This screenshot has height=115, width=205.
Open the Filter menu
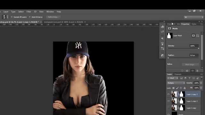pyautogui.click(x=29, y=11)
